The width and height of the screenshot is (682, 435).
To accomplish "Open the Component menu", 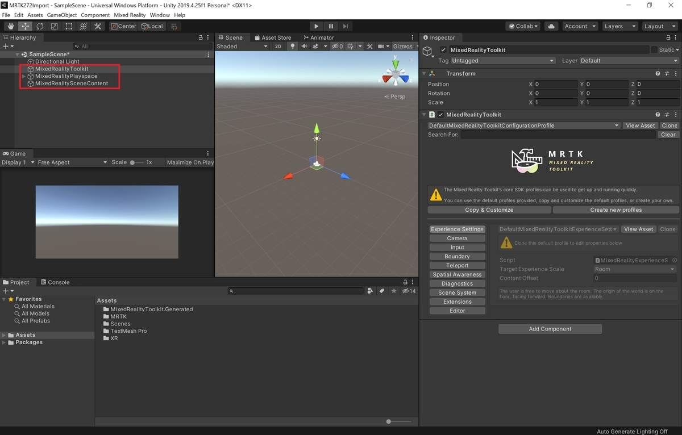I will point(95,15).
